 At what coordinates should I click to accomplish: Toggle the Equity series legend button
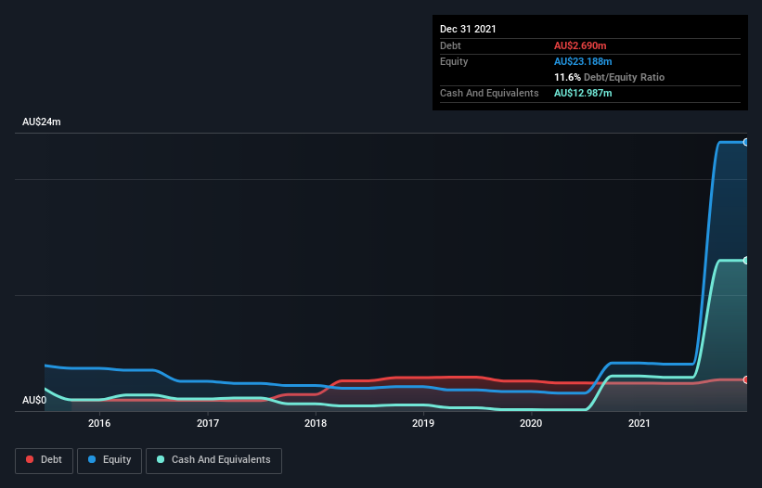point(110,460)
